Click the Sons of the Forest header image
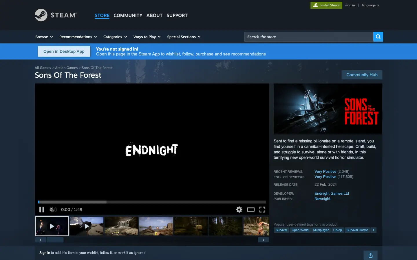Viewport: 417px width, 260px height. click(x=328, y=109)
